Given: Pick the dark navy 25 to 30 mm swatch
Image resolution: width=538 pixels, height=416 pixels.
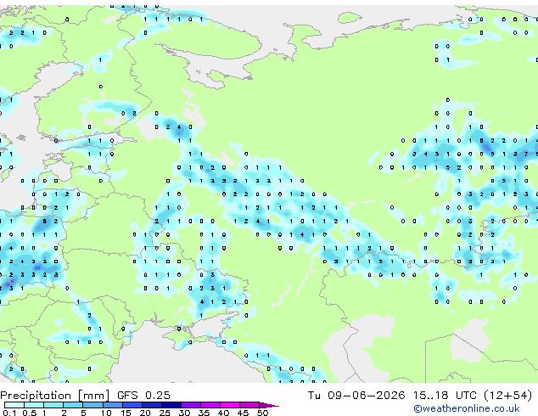Looking at the screenshot, I should coord(171,405).
